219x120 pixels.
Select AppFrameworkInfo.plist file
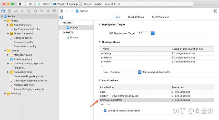tap(27, 29)
